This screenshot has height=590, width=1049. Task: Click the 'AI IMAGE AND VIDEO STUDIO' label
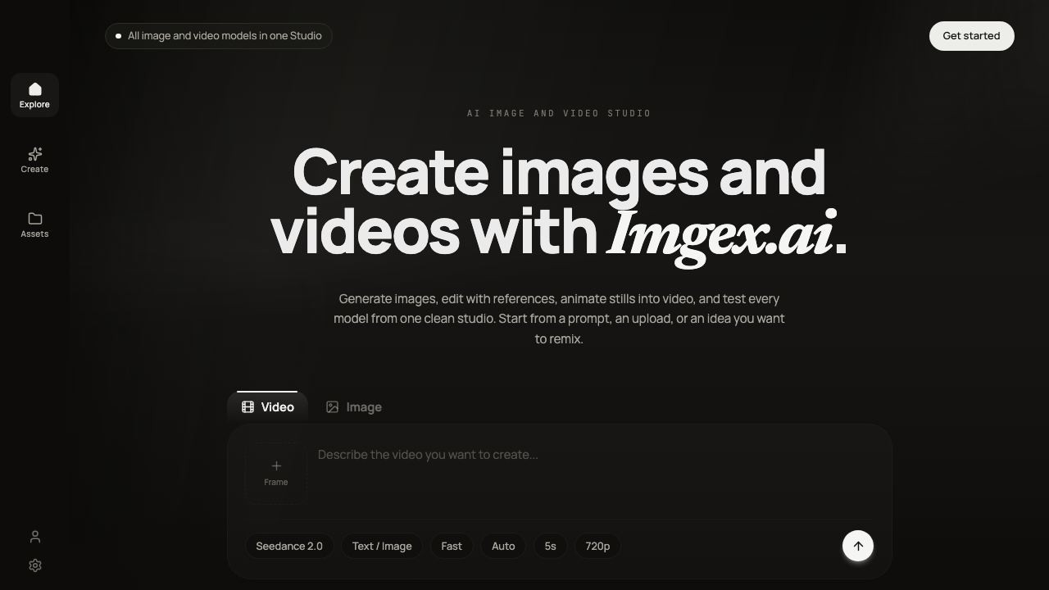point(559,113)
